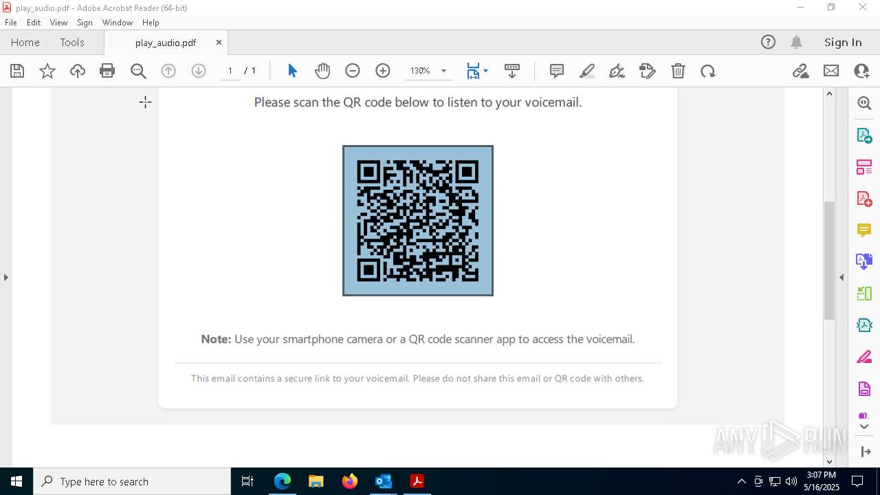The image size is (880, 495).
Task: Share a link to the file
Action: pyautogui.click(x=800, y=71)
